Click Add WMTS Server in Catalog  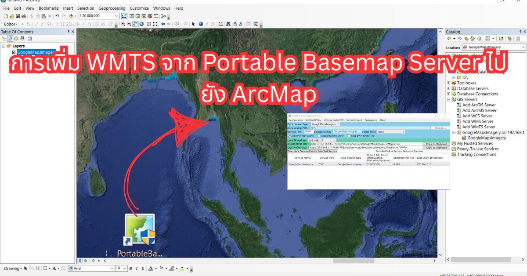point(479,127)
